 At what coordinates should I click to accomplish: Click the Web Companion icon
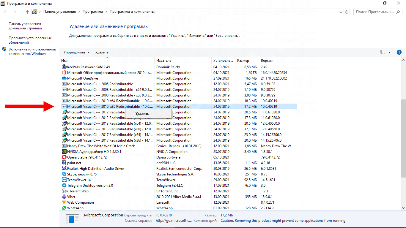(64, 202)
